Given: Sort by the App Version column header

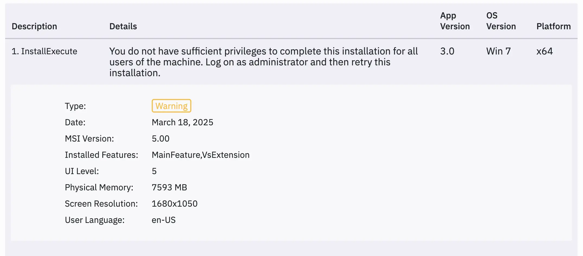Looking at the screenshot, I should 455,21.
